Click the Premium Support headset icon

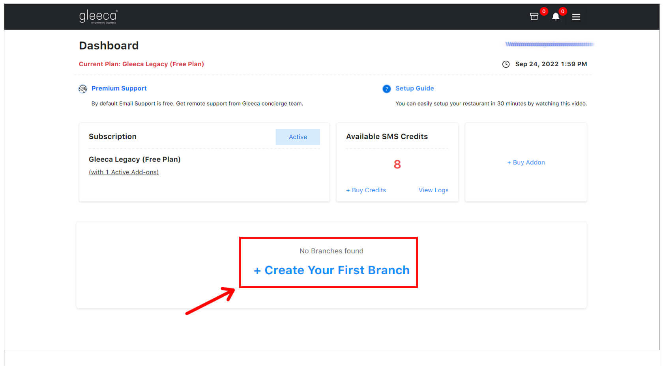tap(82, 89)
